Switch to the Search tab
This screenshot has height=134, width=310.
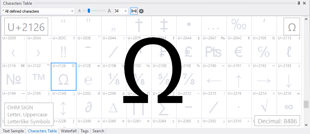coord(98,131)
